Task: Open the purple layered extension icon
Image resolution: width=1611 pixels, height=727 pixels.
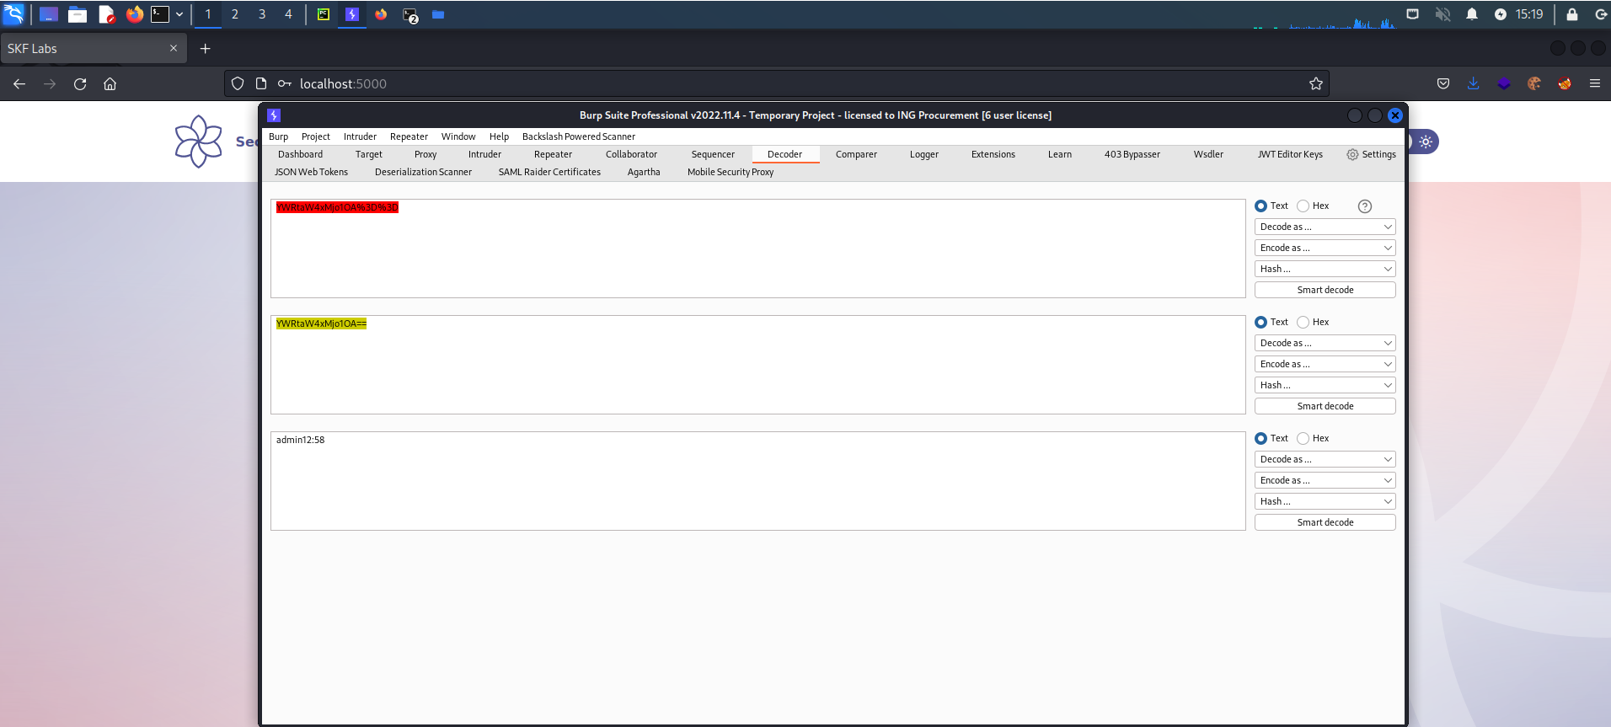Action: [1504, 83]
